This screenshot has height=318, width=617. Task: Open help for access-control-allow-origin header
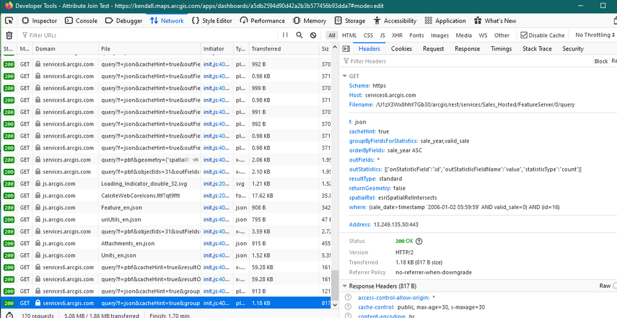point(348,298)
